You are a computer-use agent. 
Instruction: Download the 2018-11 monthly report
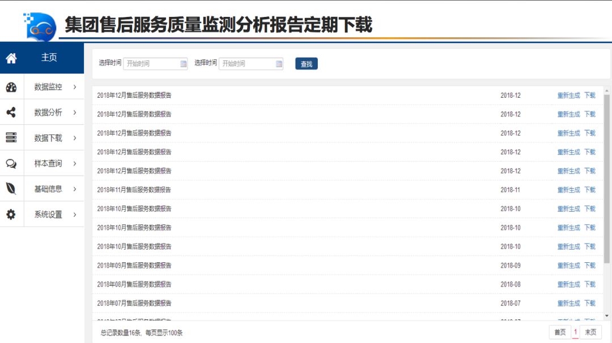pyautogui.click(x=590, y=190)
